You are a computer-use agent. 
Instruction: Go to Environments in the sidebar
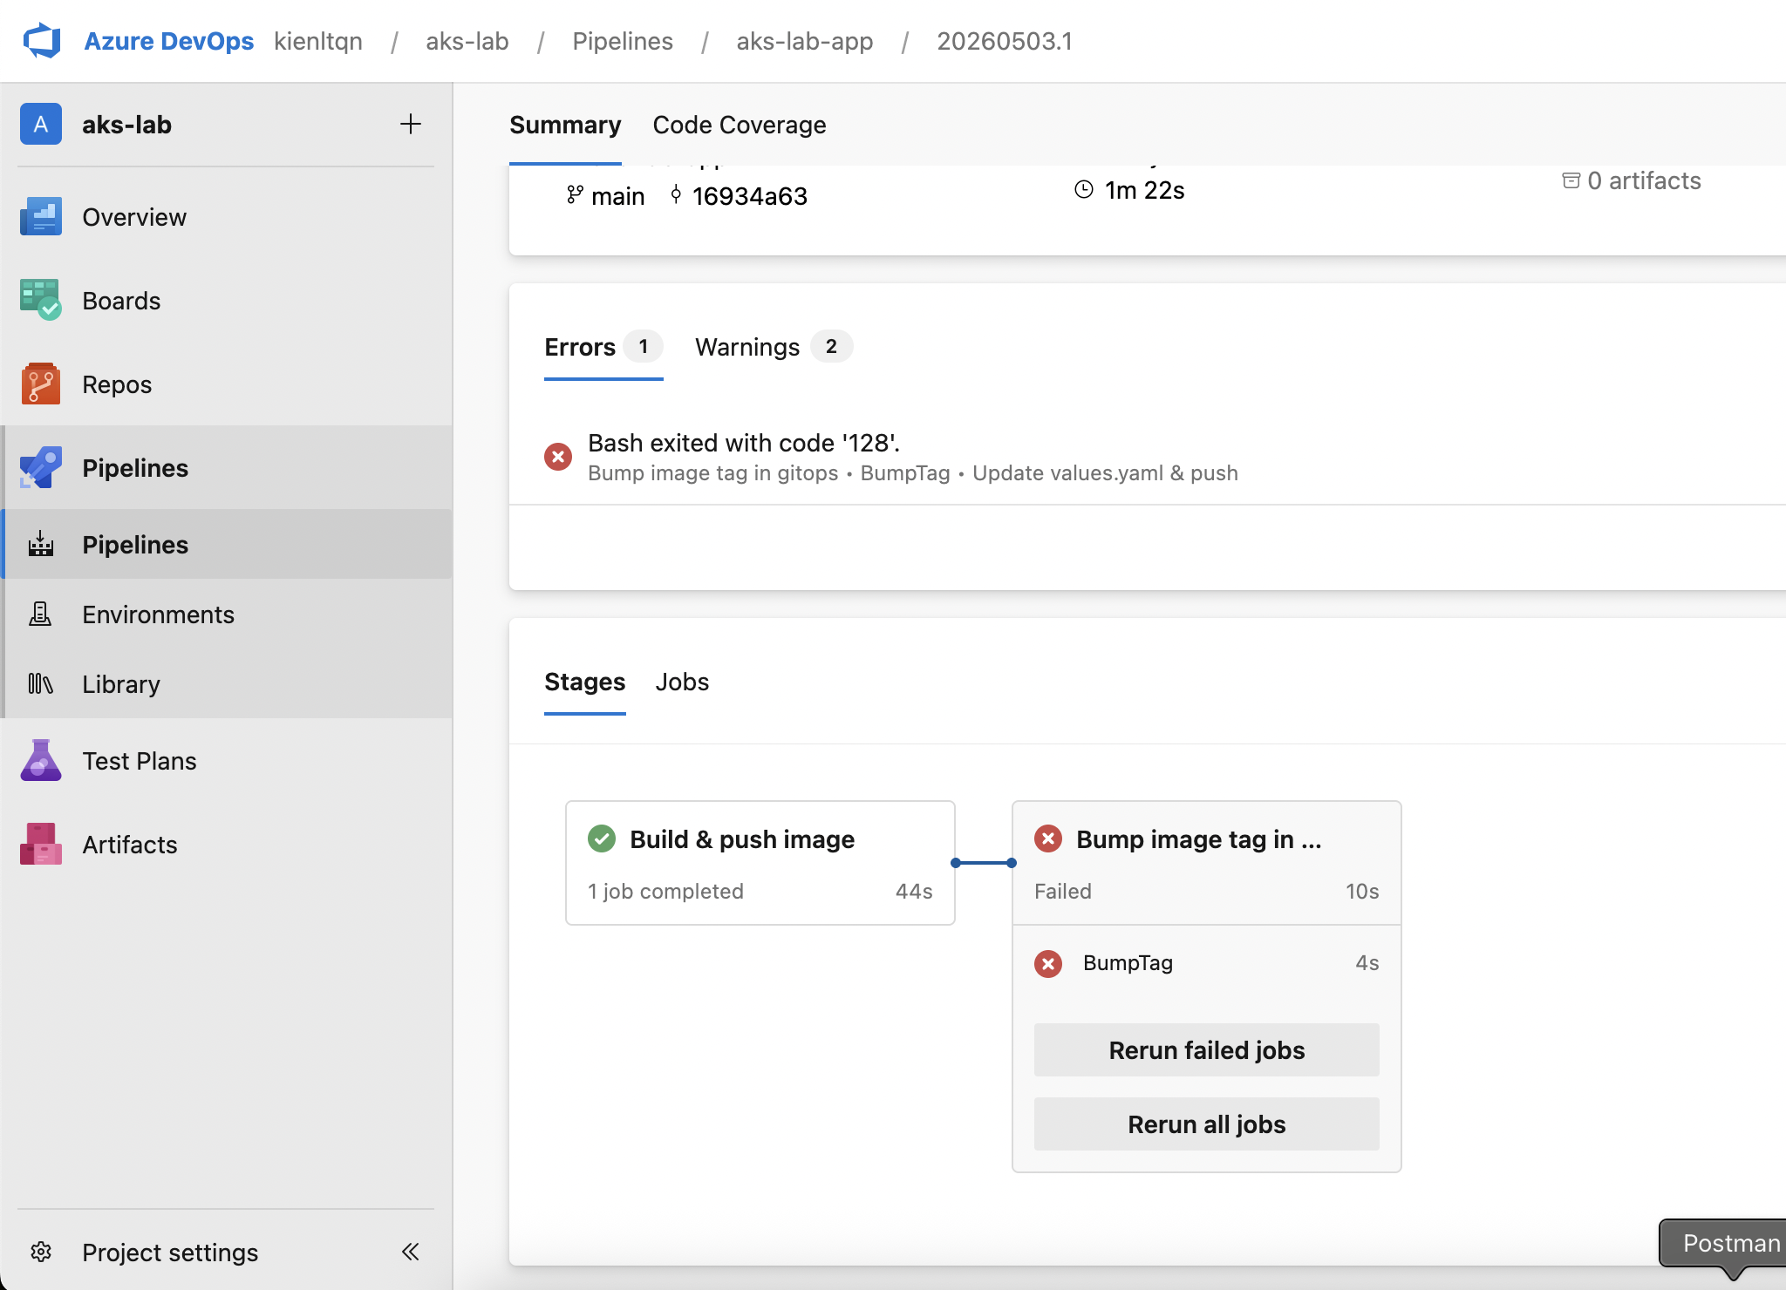click(x=158, y=614)
